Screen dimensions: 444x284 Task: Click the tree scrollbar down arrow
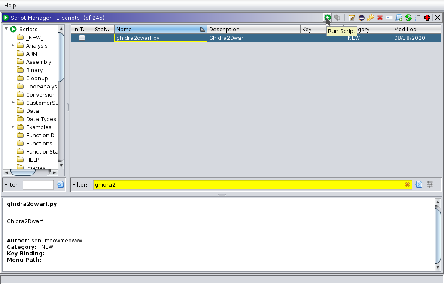click(x=61, y=166)
